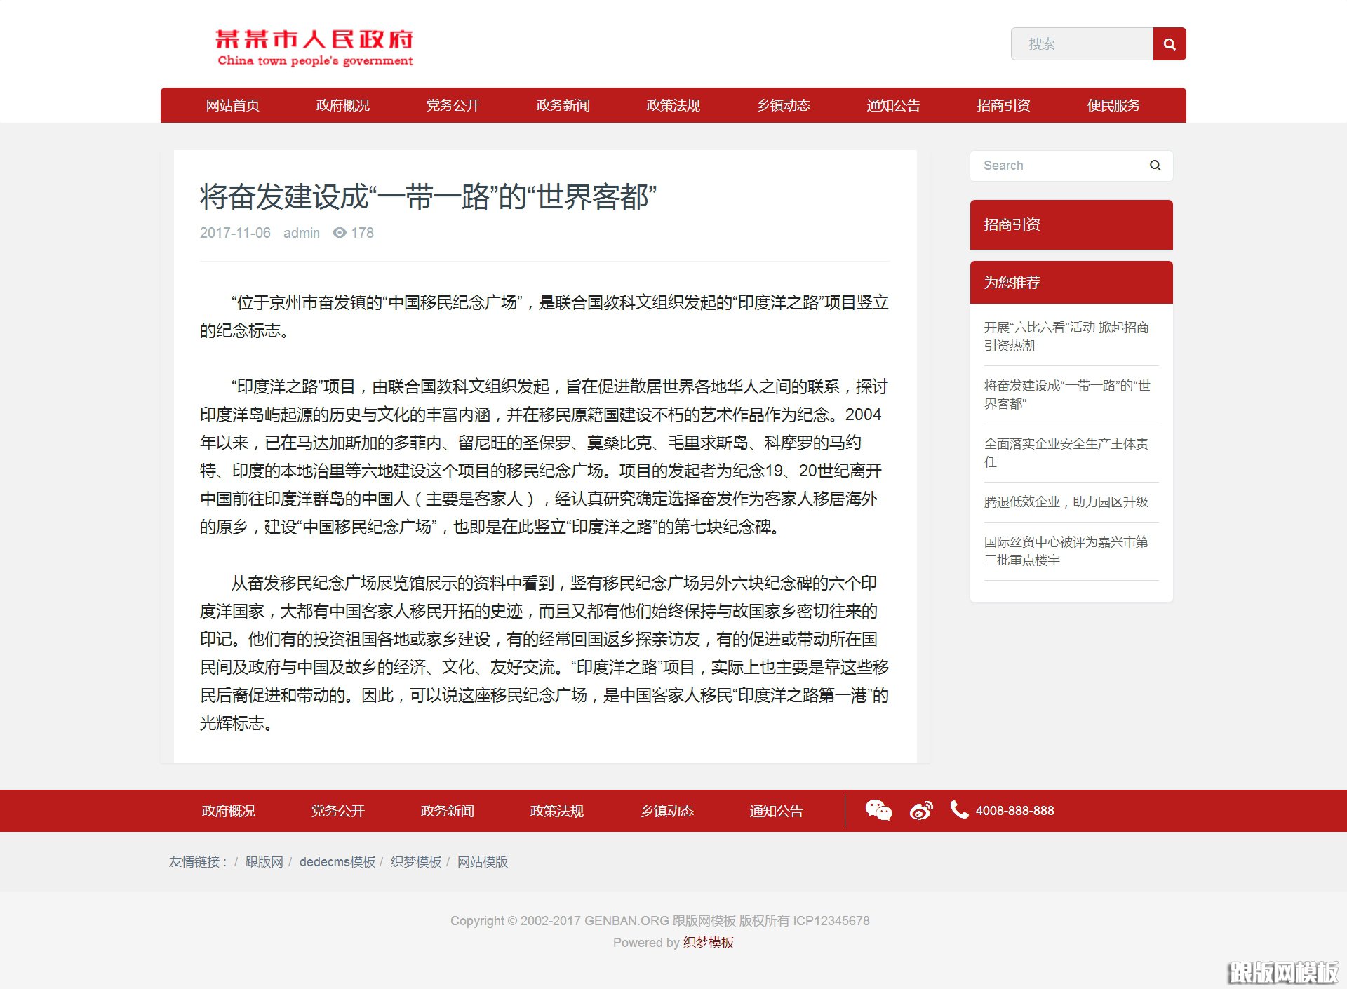
Task: Open the Weibo icon in the footer
Action: click(x=920, y=811)
